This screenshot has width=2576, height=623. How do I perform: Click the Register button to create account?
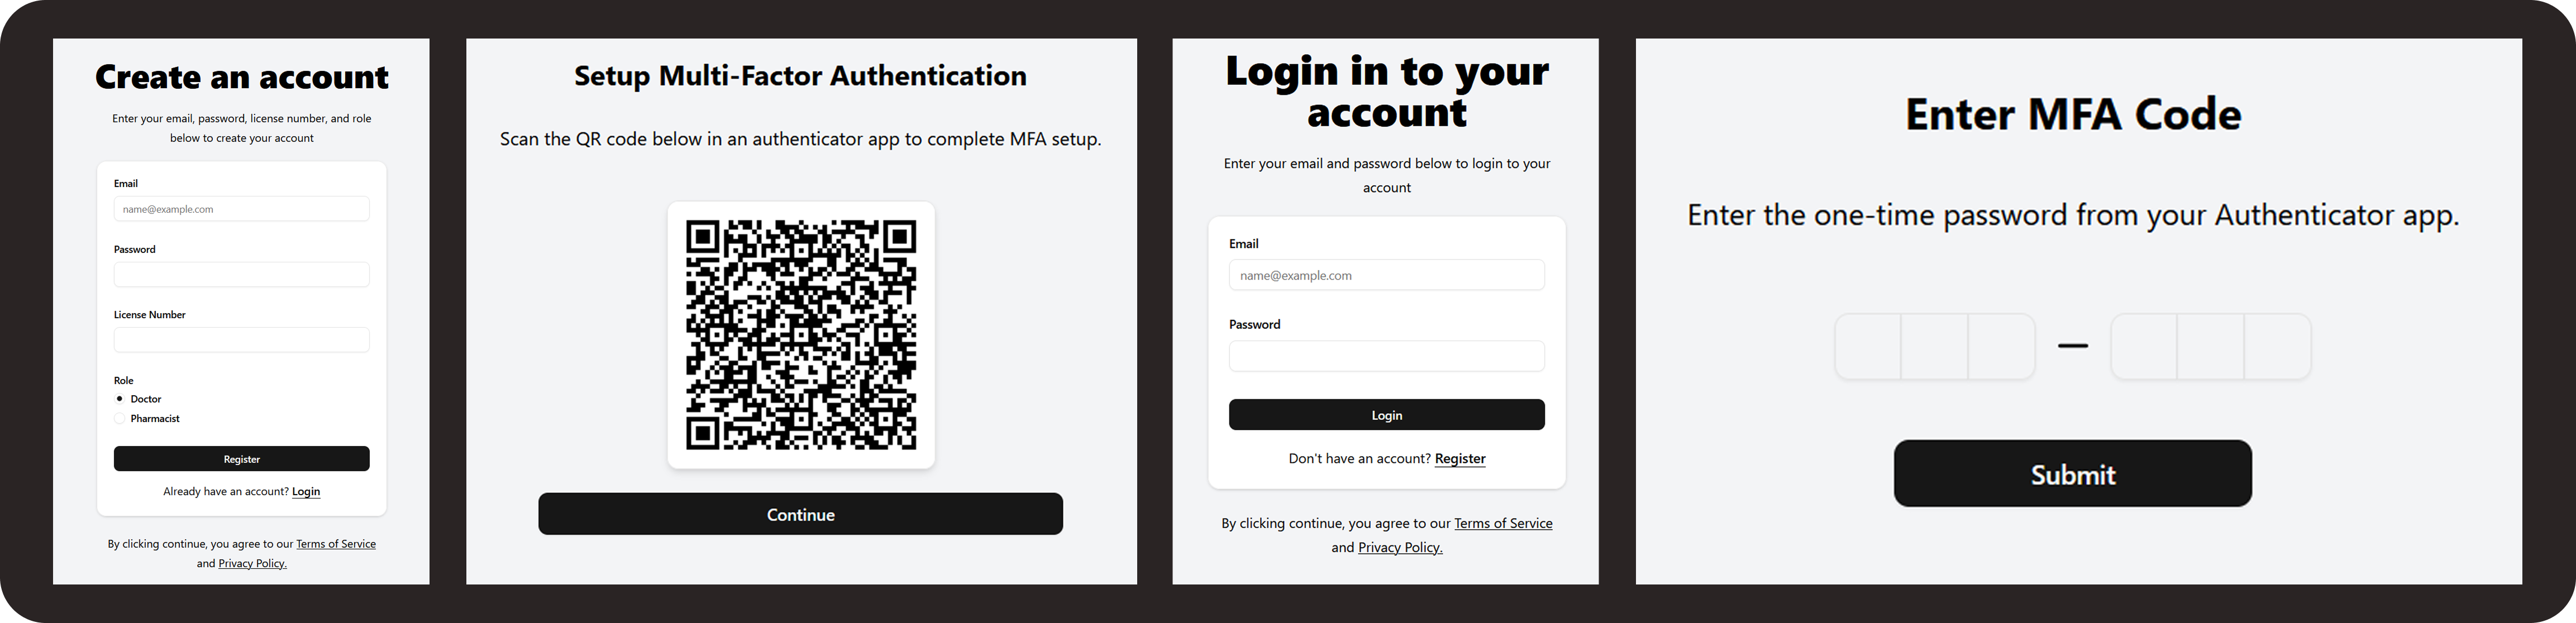(x=241, y=458)
